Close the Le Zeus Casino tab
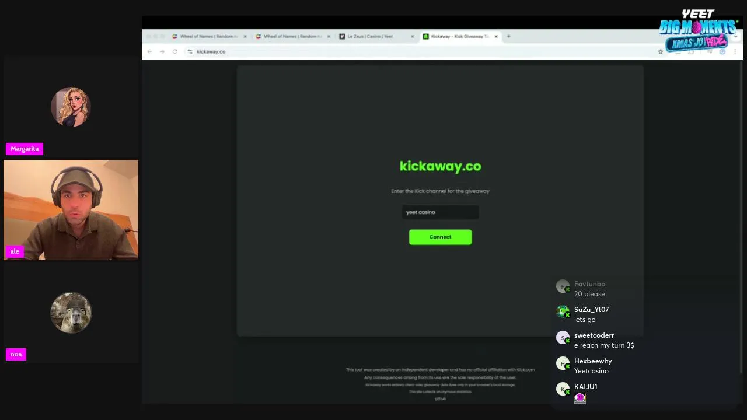Viewport: 747px width, 420px height. (x=412, y=36)
